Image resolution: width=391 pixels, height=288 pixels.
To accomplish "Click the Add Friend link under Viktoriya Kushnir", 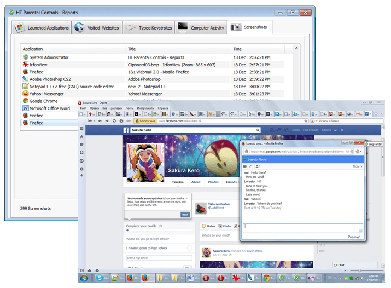I will click(217, 208).
